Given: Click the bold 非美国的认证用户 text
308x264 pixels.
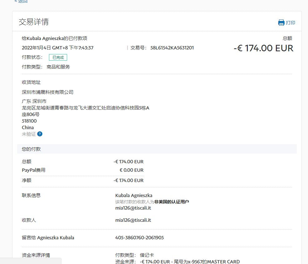Looking at the screenshot, I should pyautogui.click(x=172, y=202).
